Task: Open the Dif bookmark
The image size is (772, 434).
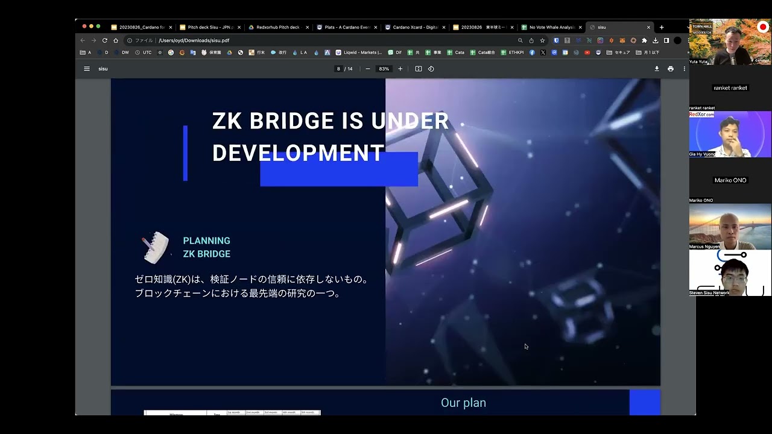Action: (395, 52)
